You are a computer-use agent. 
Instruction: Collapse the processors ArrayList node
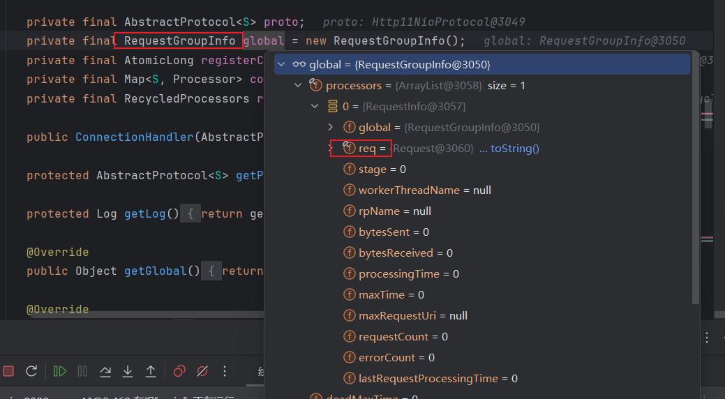299,86
